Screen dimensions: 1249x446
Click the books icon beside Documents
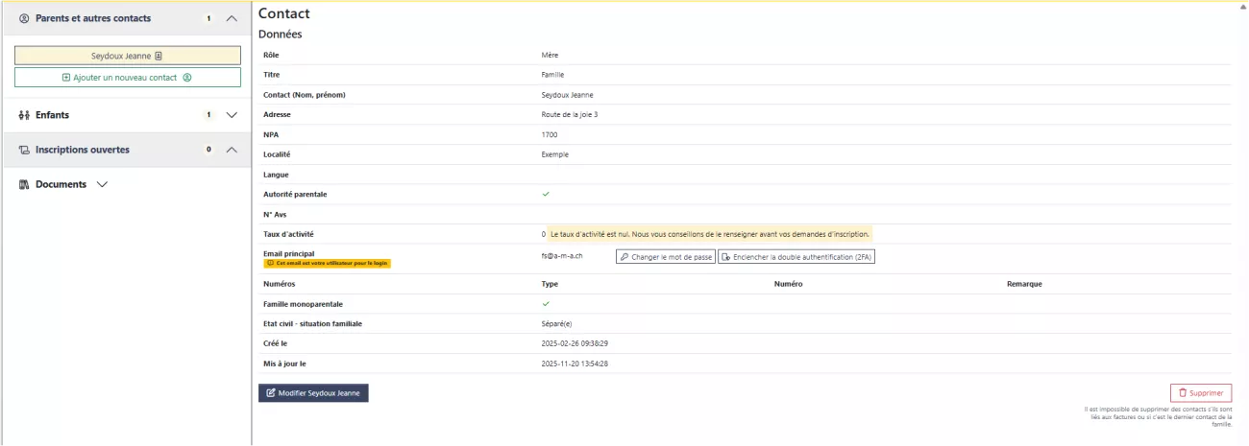click(x=24, y=184)
